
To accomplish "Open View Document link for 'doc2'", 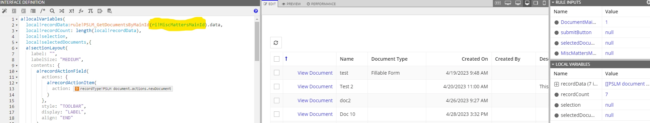I will (315, 101).
